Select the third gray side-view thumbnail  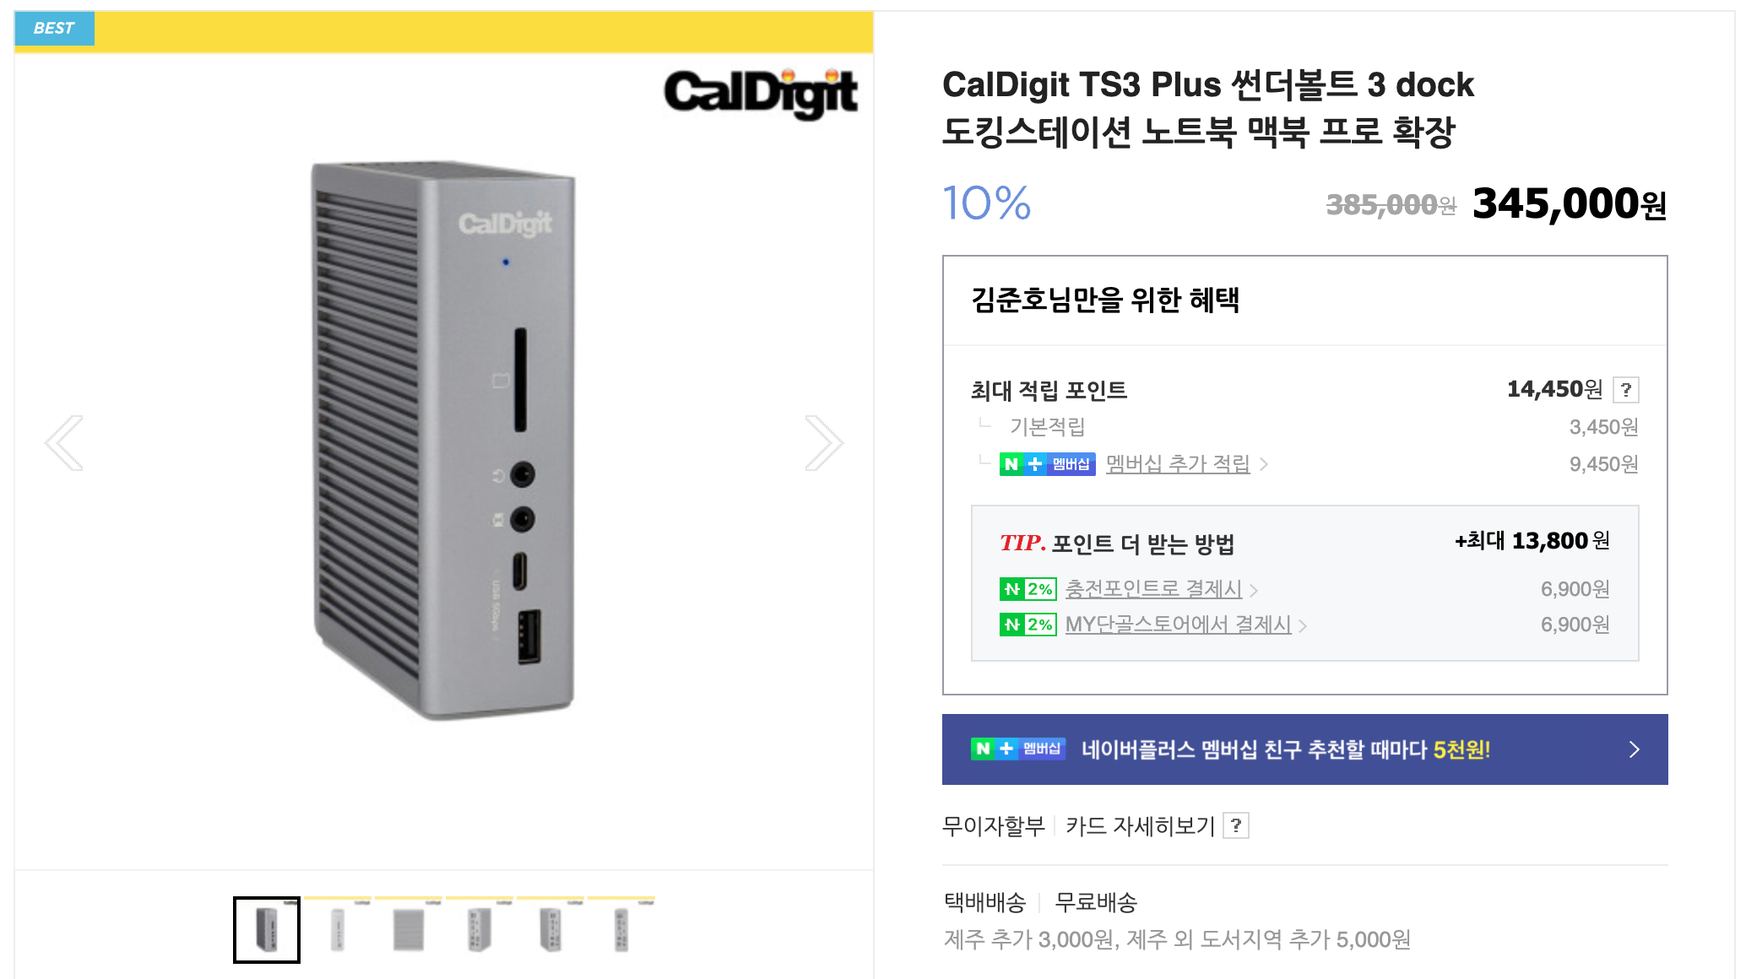(409, 930)
